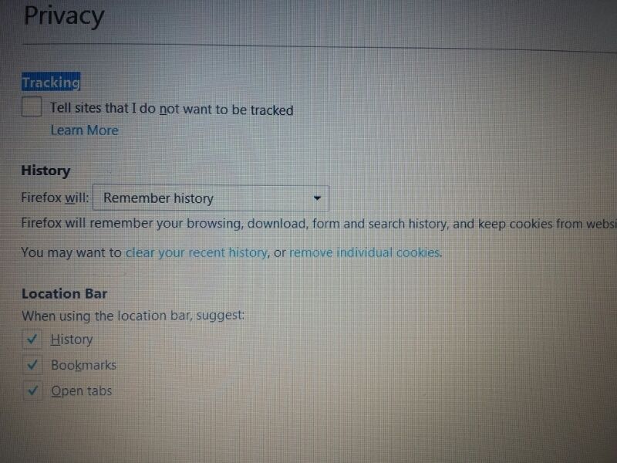Viewport: 617px width, 463px height.
Task: Click the 'Firefox will remember your browsing' description
Action: tap(319, 224)
